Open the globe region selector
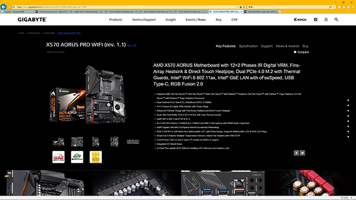356x200 pixels. [x=315, y=20]
